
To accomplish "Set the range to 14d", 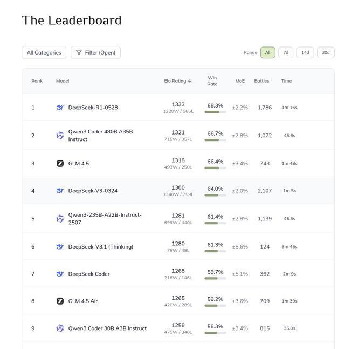I will 305,52.
